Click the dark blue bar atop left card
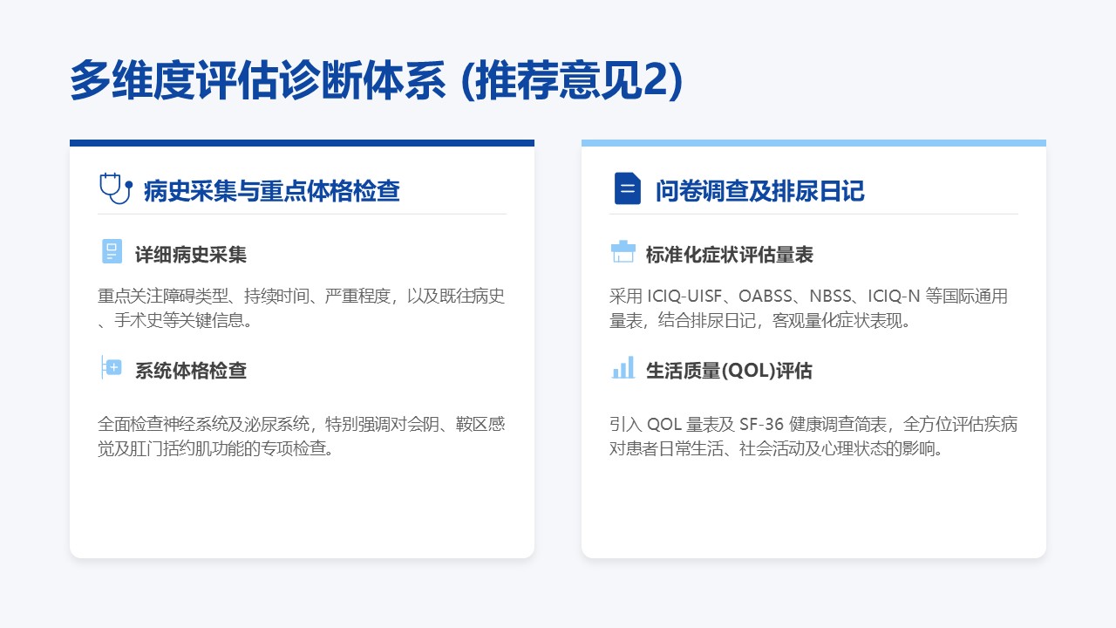1116x628 pixels. point(302,143)
